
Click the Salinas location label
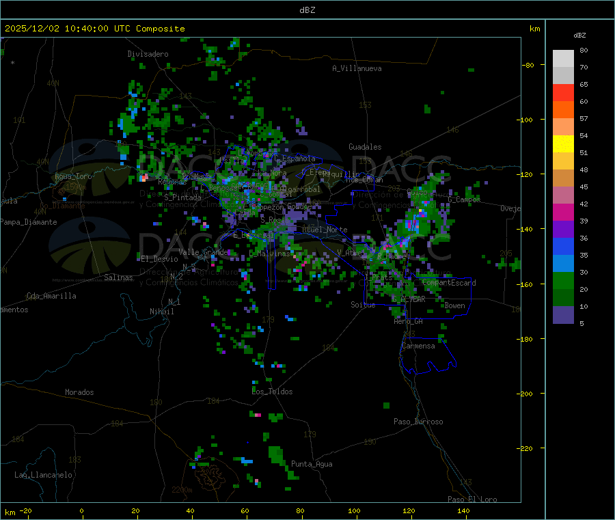click(118, 277)
